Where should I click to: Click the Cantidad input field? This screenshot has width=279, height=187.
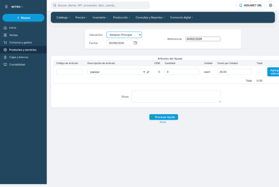pos(182,72)
